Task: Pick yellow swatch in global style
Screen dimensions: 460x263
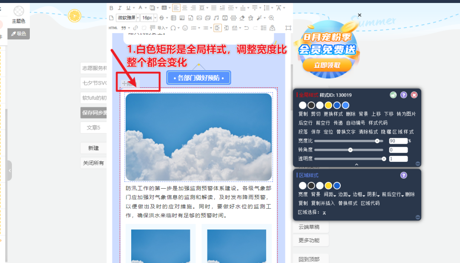Action: [x=328, y=105]
